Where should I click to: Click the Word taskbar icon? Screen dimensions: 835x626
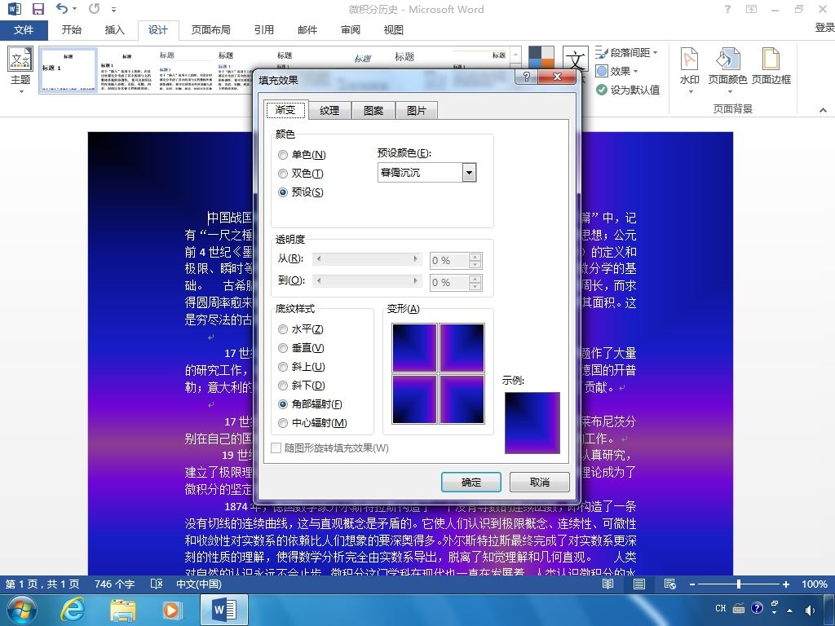click(224, 610)
